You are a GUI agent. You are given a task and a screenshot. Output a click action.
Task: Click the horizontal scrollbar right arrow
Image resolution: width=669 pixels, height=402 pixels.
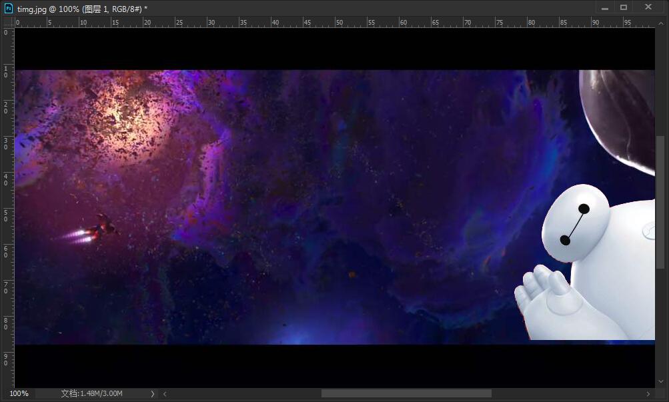click(x=648, y=394)
